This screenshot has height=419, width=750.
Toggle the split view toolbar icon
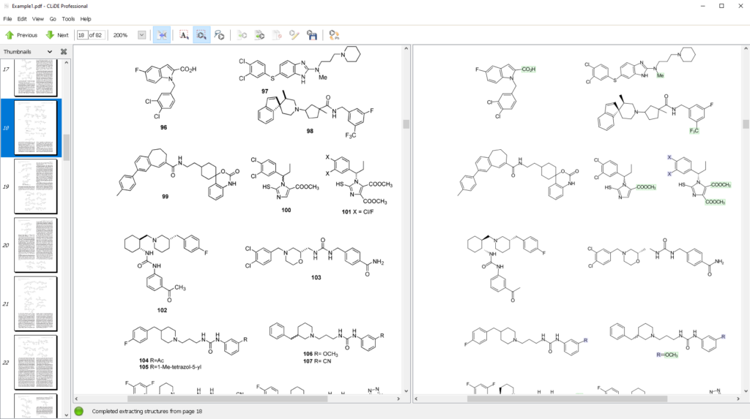[162, 35]
